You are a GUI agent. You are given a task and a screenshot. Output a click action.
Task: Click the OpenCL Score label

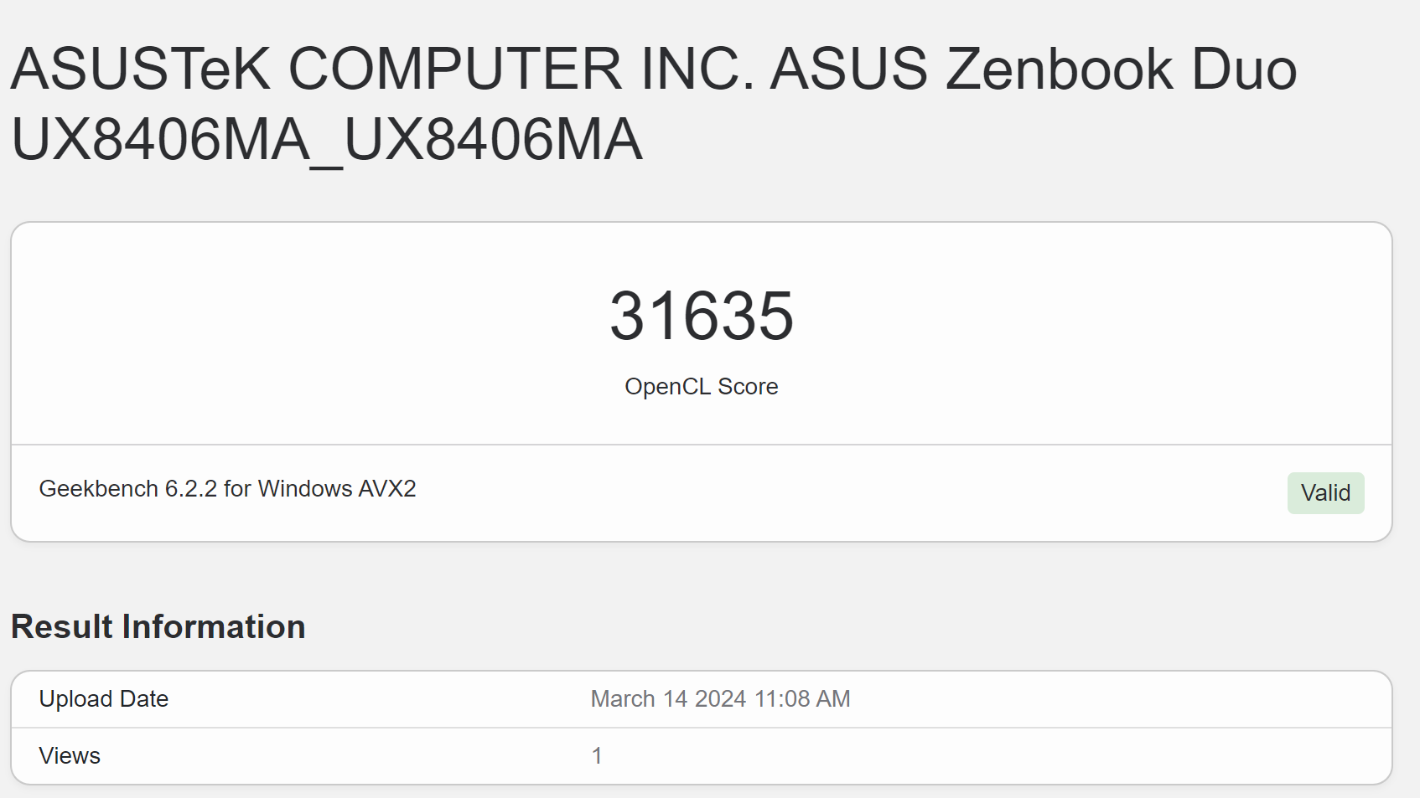coord(702,387)
